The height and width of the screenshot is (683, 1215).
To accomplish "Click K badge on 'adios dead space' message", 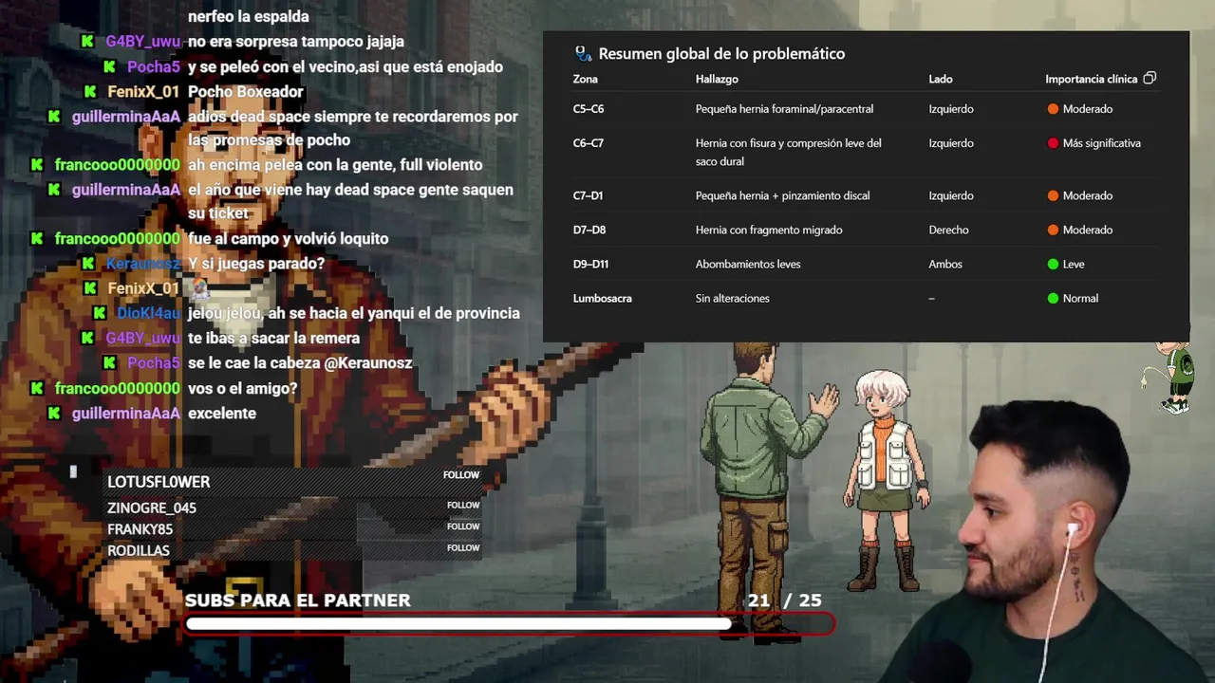I will pyautogui.click(x=54, y=117).
